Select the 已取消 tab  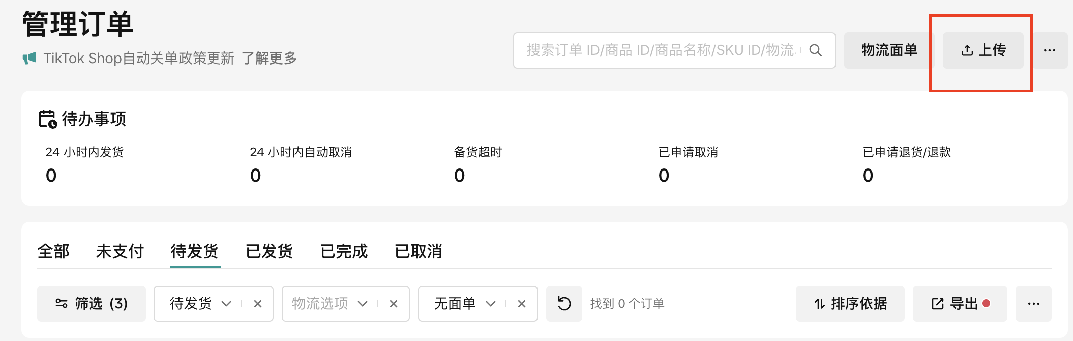419,251
